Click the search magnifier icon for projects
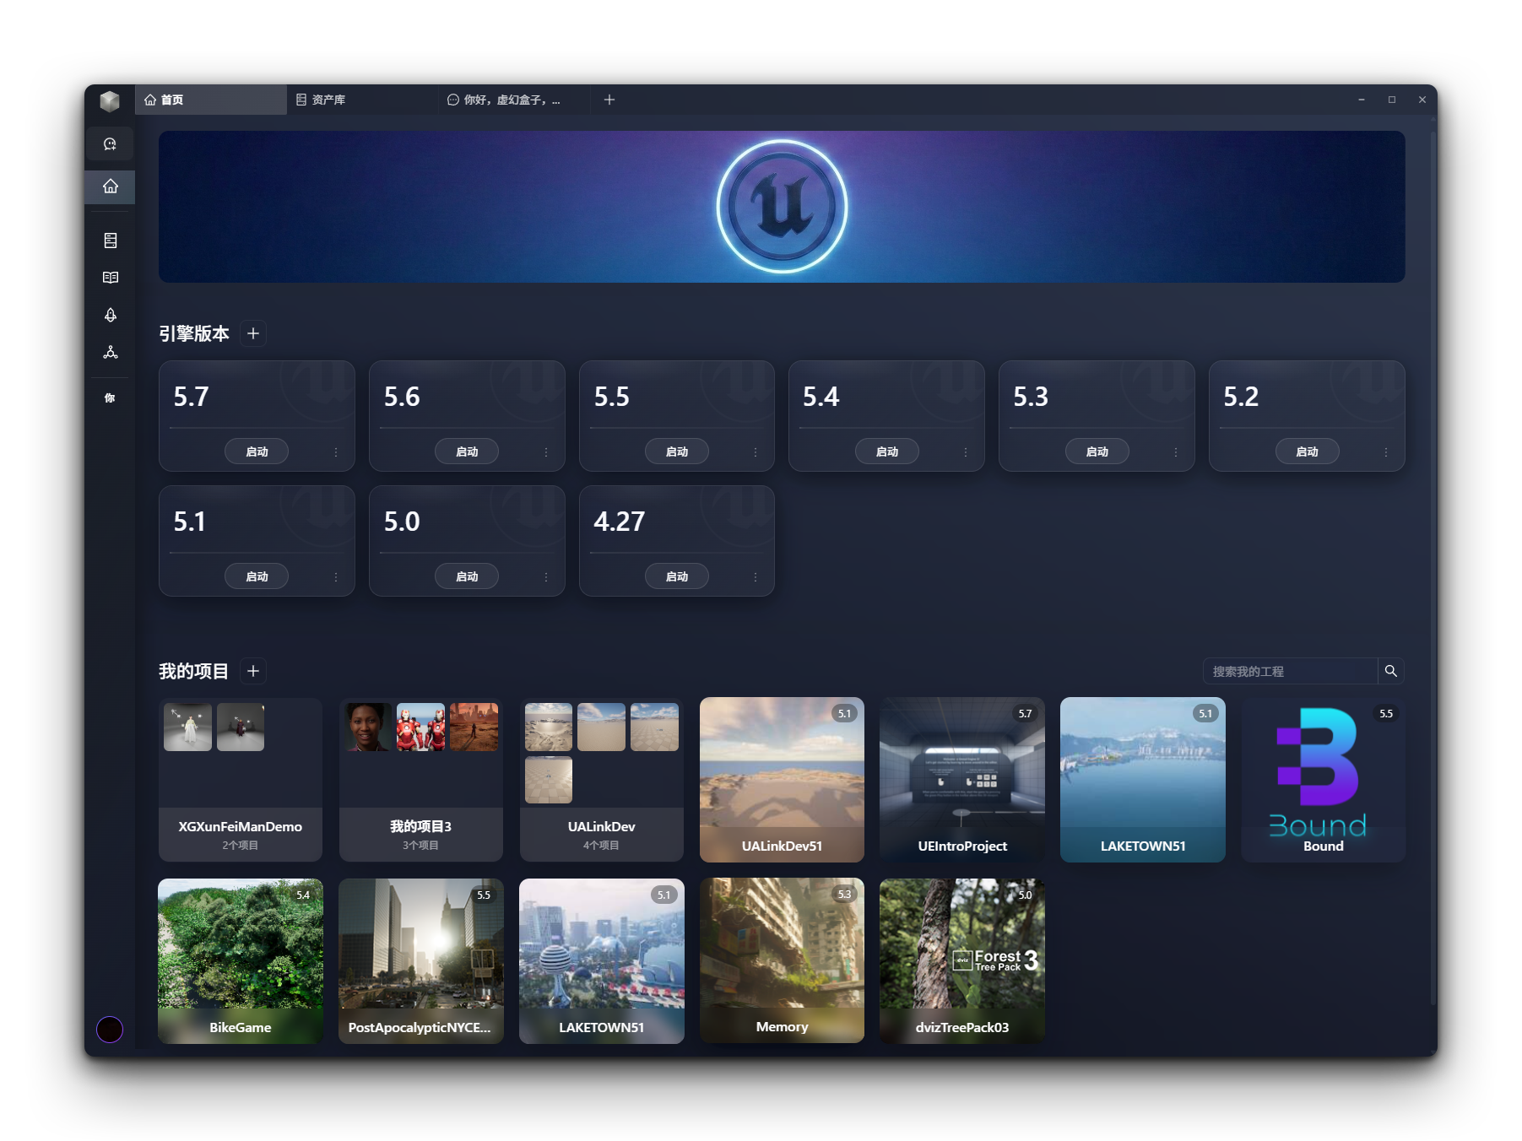 (x=1390, y=671)
